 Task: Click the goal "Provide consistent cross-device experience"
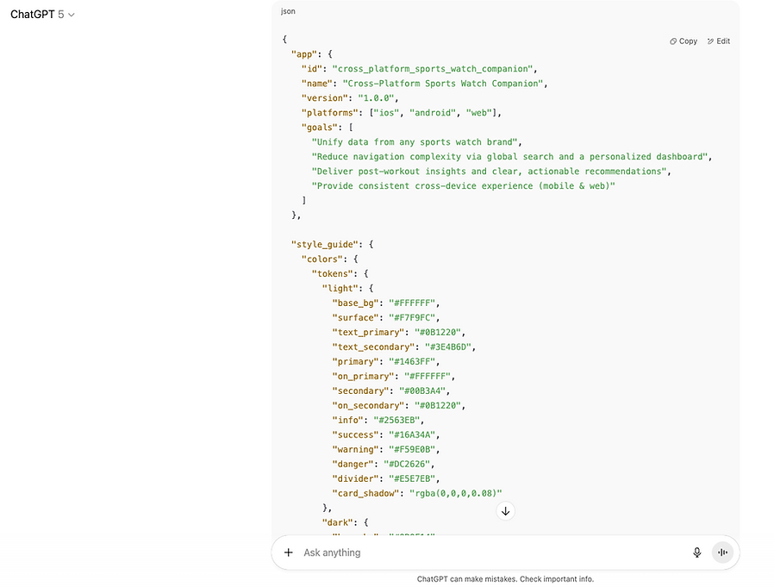[x=463, y=185]
